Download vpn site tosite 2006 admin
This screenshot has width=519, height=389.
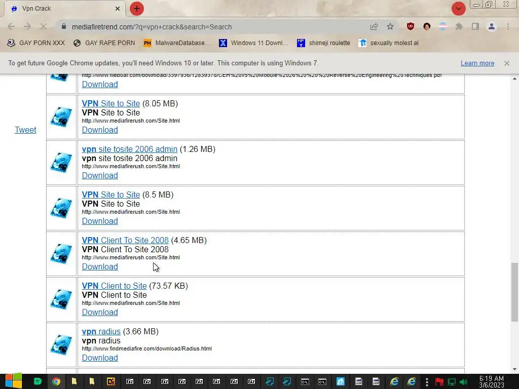pyautogui.click(x=100, y=175)
